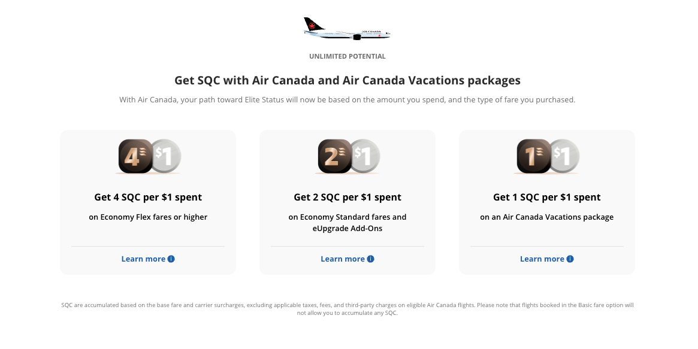Select the 1 SQC badge icon

click(533, 155)
